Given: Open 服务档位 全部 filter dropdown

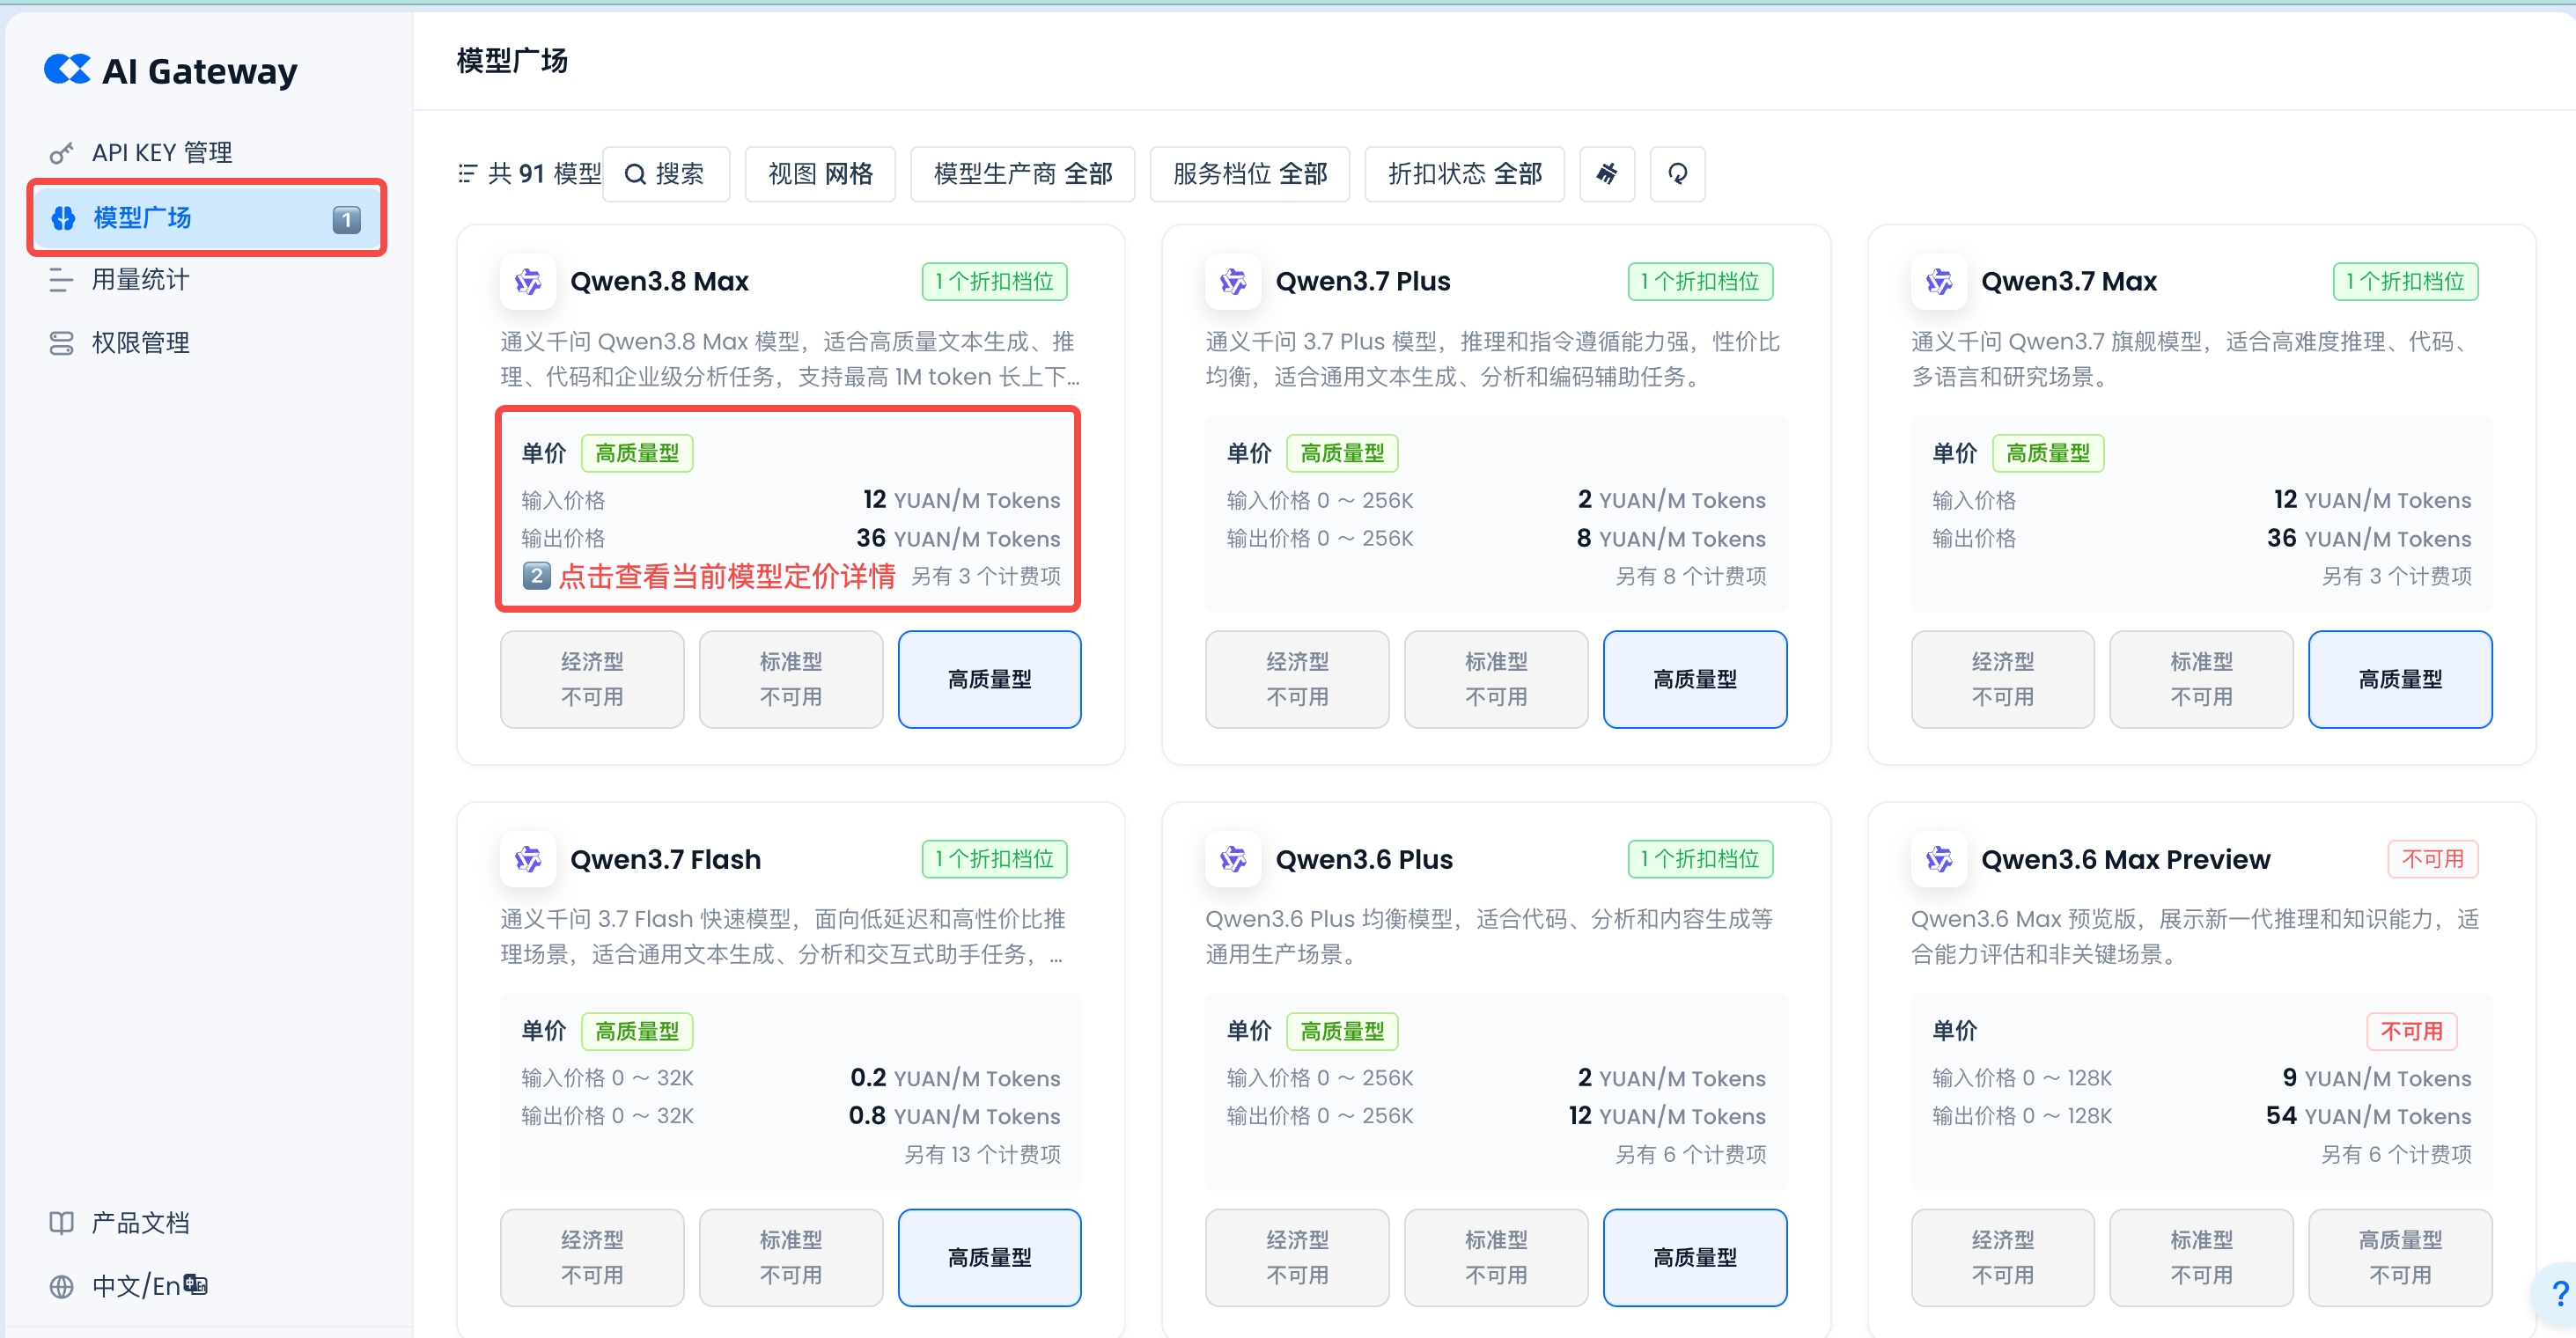Looking at the screenshot, I should [x=1250, y=174].
